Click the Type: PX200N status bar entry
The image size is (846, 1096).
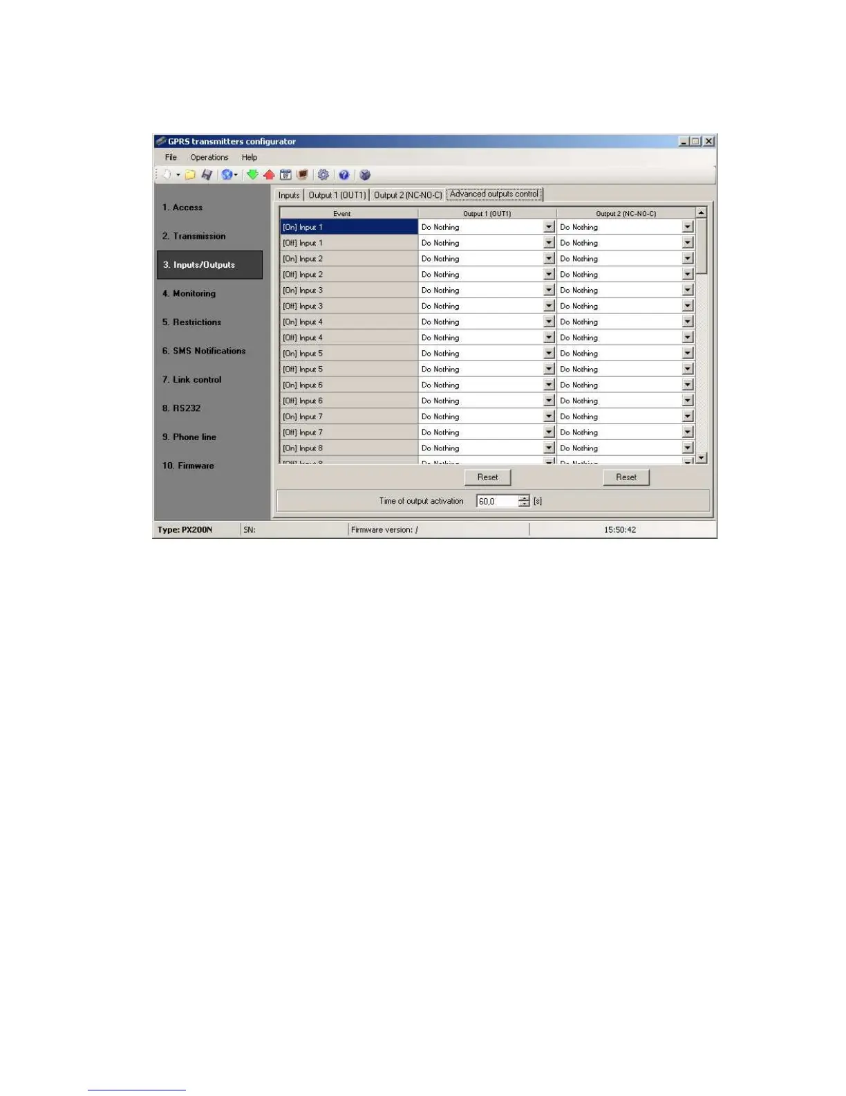tap(185, 530)
